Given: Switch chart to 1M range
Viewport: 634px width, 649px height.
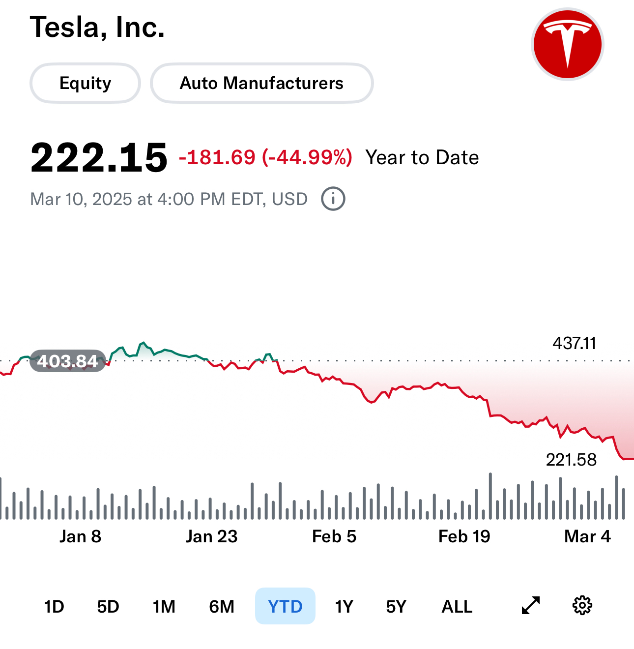Looking at the screenshot, I should 164,606.
